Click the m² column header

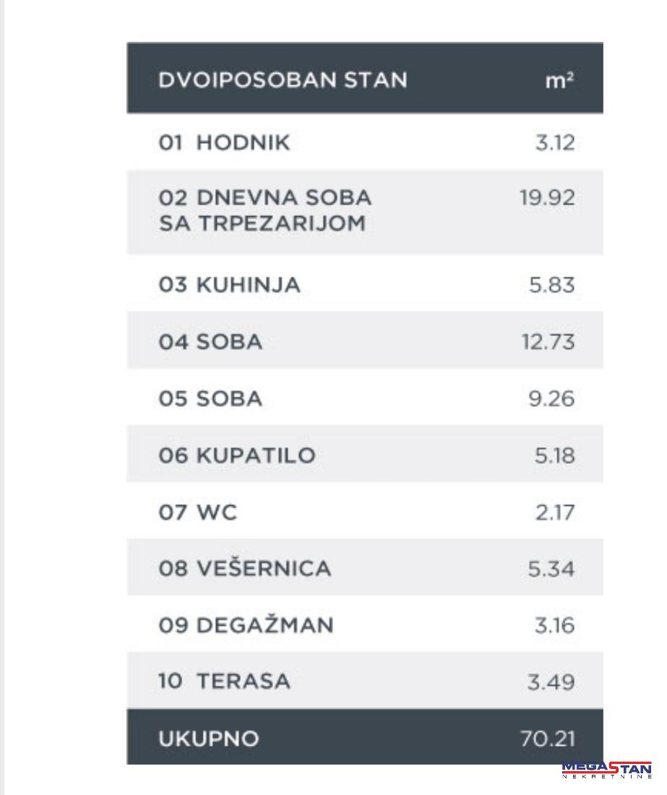point(559,80)
